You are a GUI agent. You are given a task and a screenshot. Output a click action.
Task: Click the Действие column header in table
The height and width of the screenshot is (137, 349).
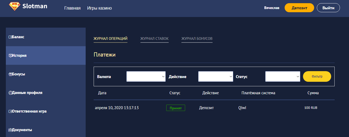(x=210, y=93)
